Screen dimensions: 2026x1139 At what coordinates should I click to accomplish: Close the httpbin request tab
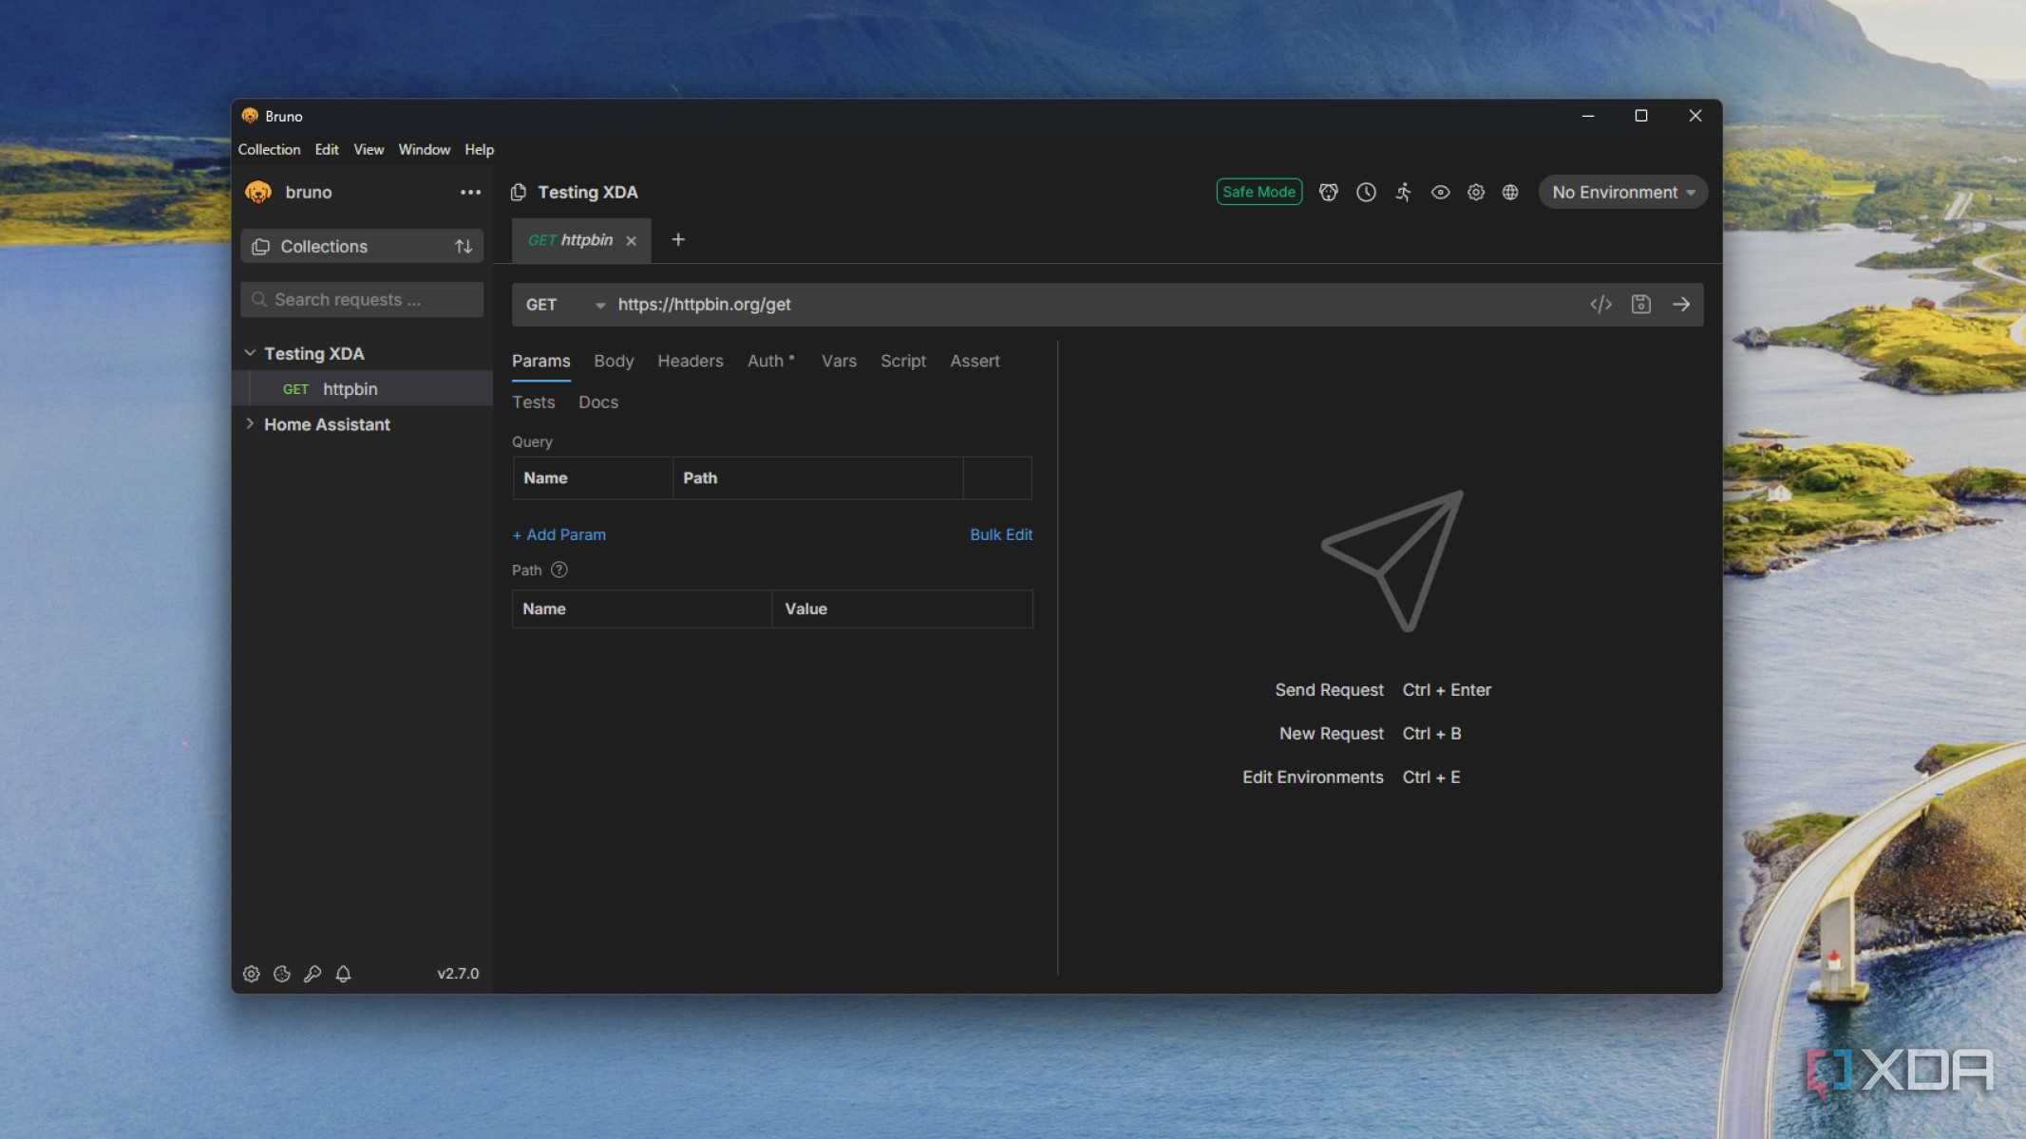point(631,241)
